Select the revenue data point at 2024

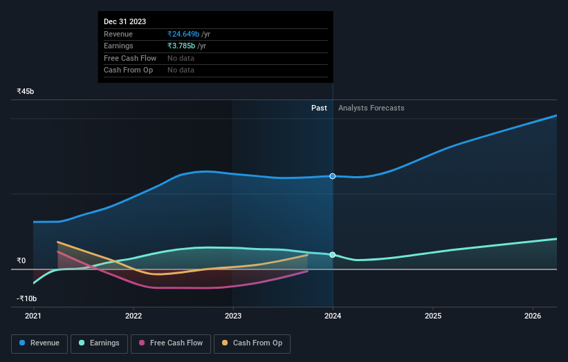point(333,176)
